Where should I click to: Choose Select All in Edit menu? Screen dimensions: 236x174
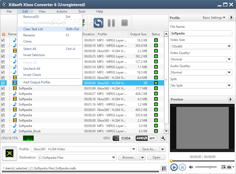coord(50,49)
